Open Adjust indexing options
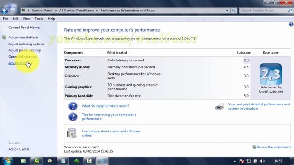 [26, 44]
